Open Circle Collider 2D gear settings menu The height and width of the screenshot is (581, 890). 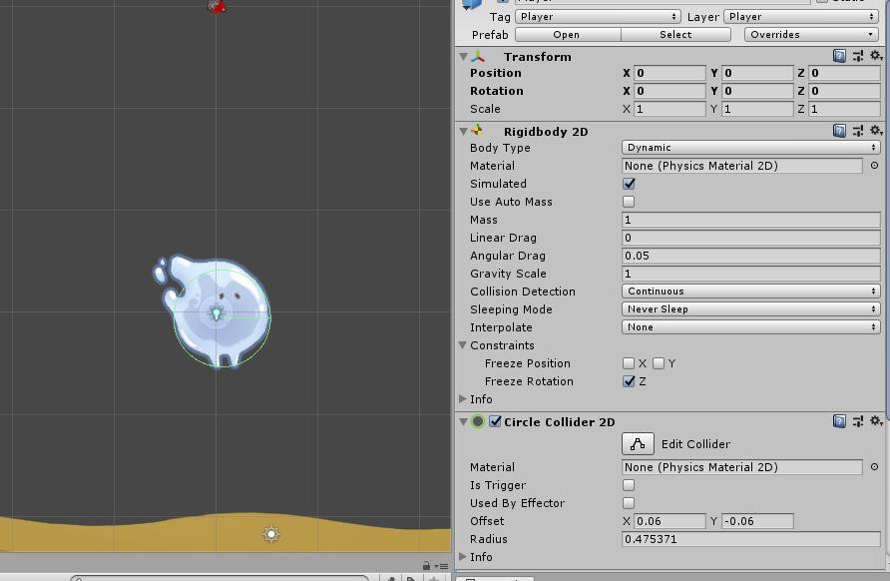tap(876, 420)
